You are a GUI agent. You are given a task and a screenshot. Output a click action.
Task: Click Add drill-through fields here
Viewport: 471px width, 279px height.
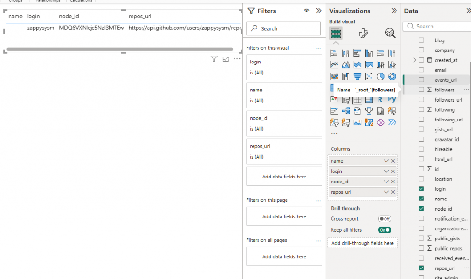tap(362, 243)
